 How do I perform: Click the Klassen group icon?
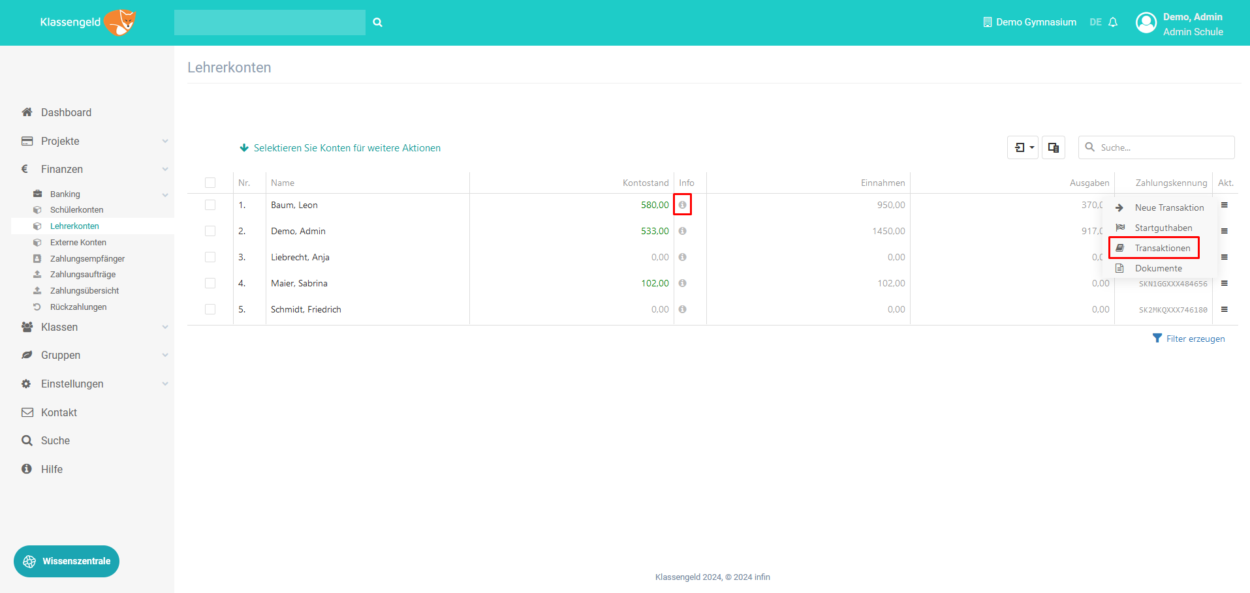27,327
